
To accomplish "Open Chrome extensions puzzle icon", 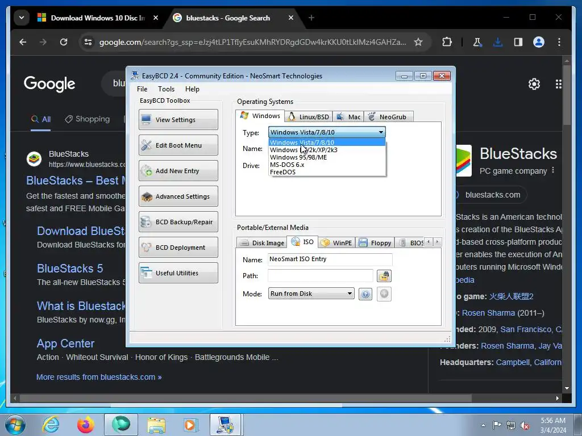I will coord(447,42).
